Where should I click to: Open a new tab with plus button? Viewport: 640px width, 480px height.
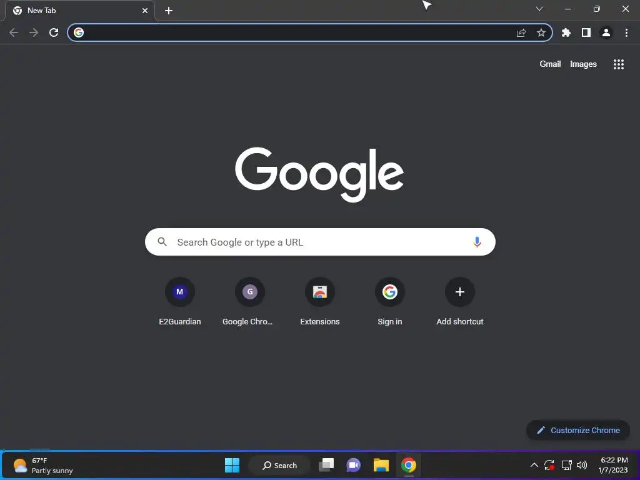(169, 11)
